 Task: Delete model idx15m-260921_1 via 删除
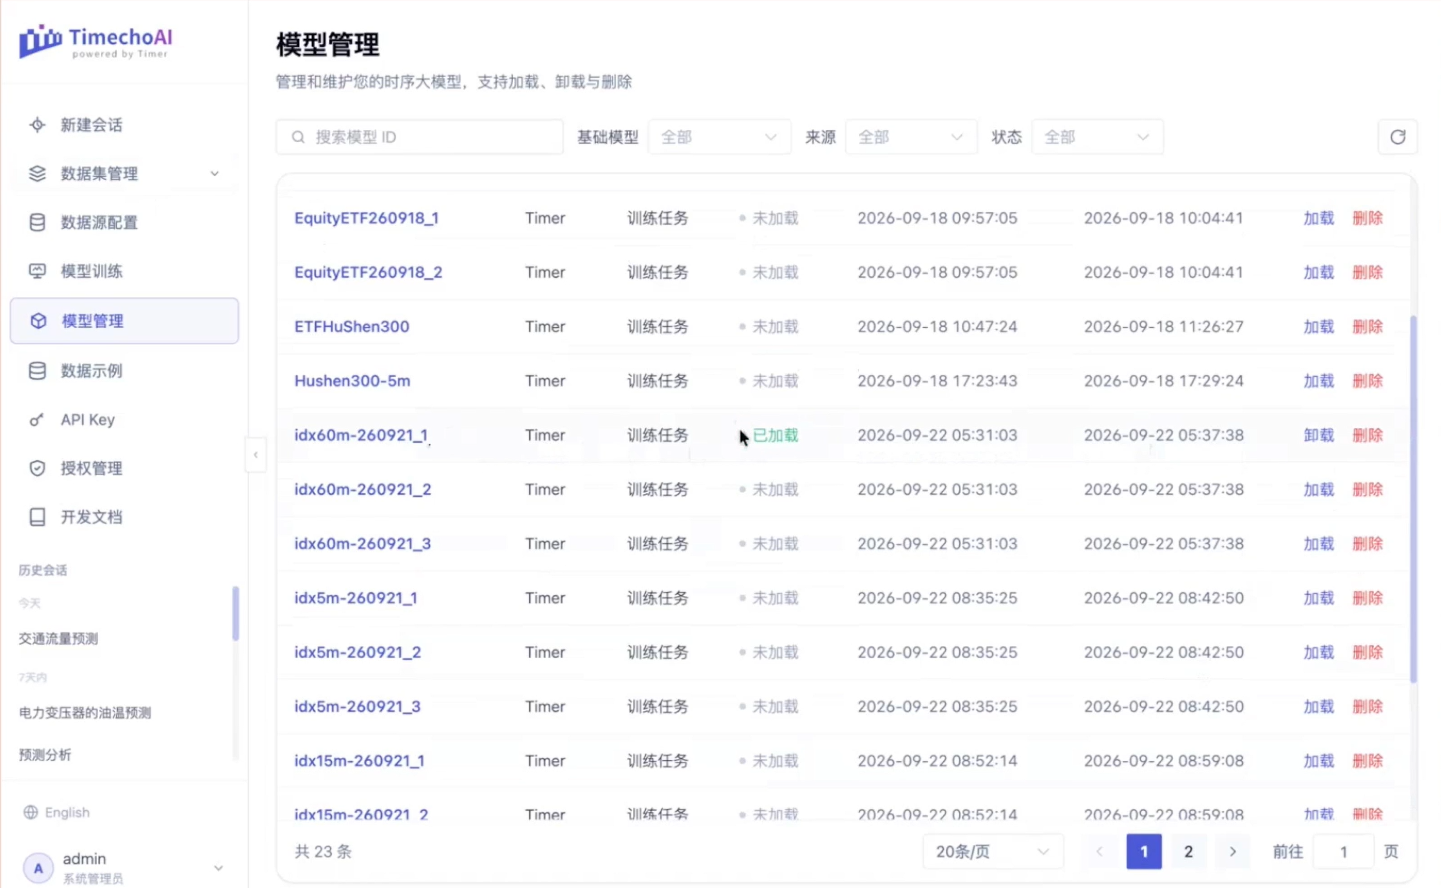(x=1368, y=761)
